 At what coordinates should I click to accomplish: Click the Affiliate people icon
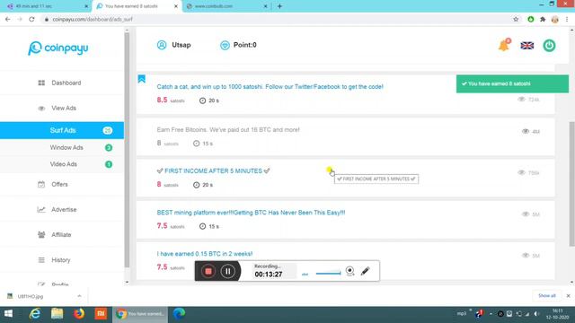tap(41, 235)
